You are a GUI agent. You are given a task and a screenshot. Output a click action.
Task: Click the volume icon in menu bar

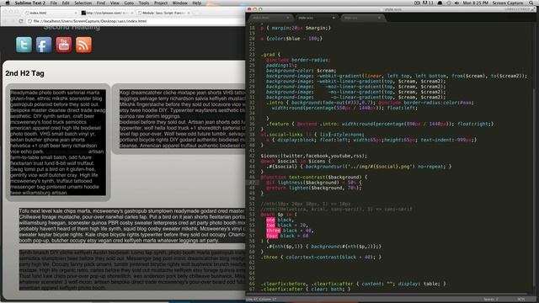(456, 3)
